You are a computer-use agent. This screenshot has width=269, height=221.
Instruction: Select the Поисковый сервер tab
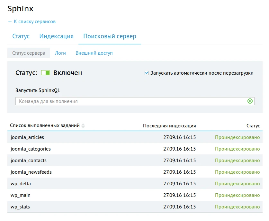[x=109, y=36]
